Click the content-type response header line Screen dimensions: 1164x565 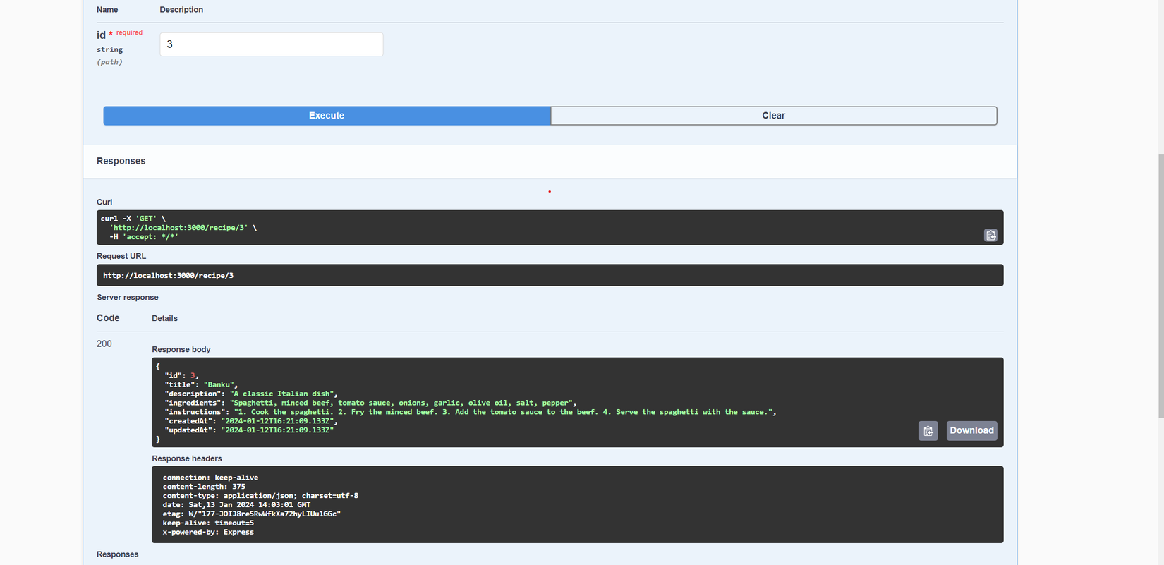[260, 495]
